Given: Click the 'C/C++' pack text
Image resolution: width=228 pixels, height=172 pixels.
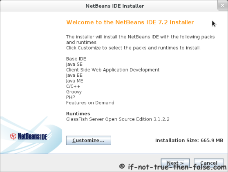Looking at the screenshot, I should click(x=73, y=86).
